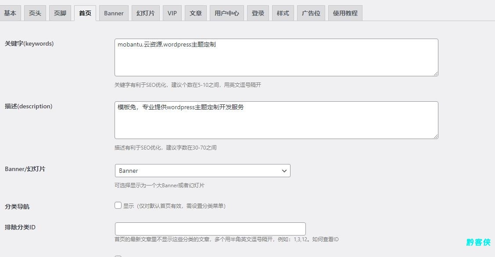The height and width of the screenshot is (257, 495).
Task: Switch to the VIP tab
Action: (x=172, y=13)
